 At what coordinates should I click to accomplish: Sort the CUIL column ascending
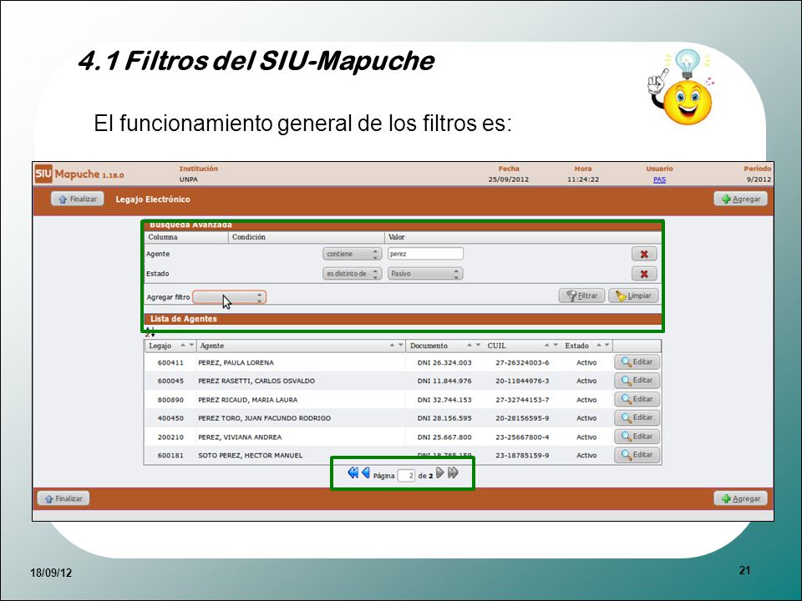pos(546,346)
